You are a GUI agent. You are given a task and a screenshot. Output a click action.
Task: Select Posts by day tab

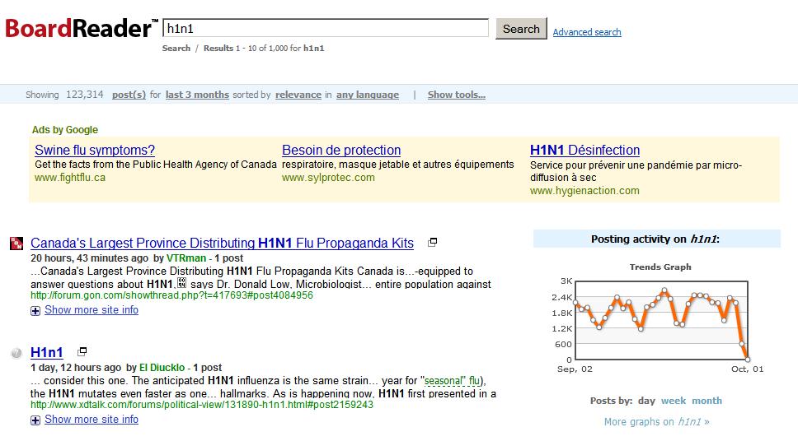click(x=646, y=401)
